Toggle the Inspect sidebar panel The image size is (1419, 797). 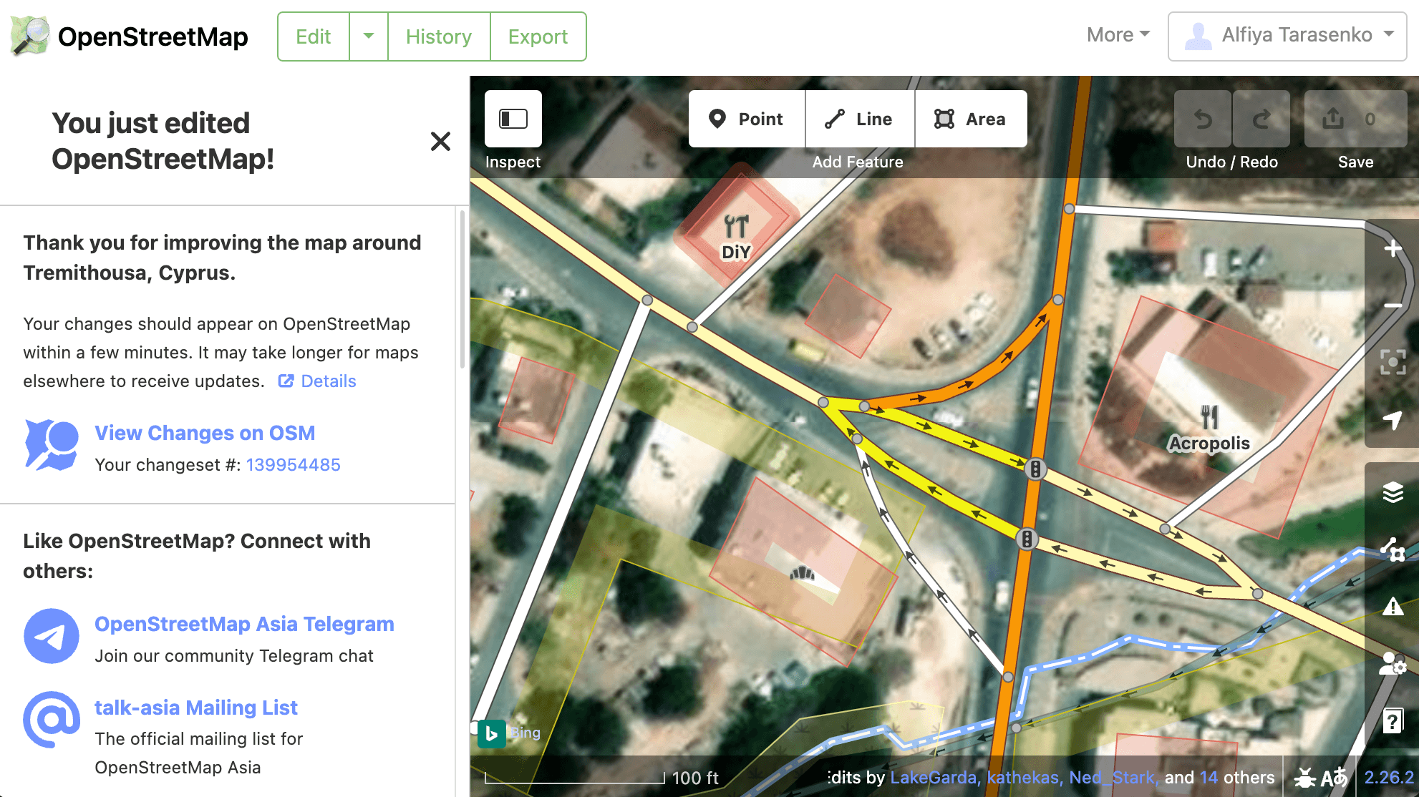[x=513, y=119]
